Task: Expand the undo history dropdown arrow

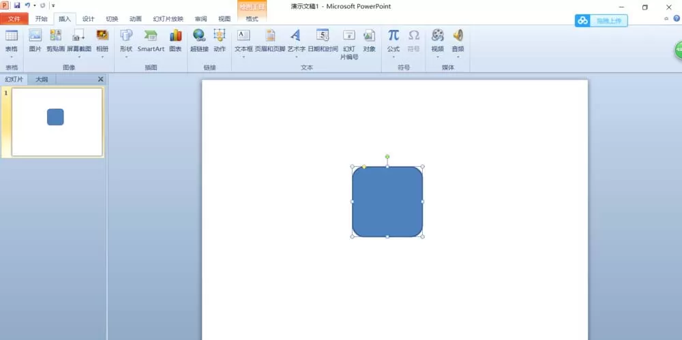Action: point(34,5)
